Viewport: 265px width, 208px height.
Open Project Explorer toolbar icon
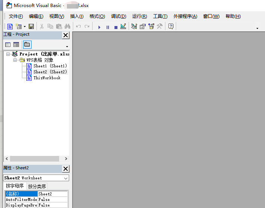coord(134,26)
